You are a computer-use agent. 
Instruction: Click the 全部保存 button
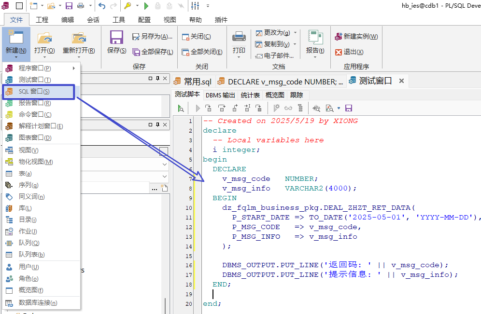153,52
